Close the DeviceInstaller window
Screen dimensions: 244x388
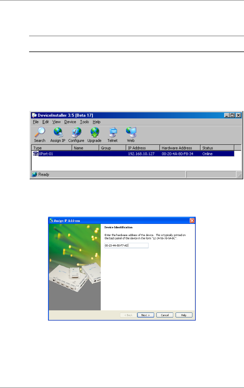click(238, 115)
